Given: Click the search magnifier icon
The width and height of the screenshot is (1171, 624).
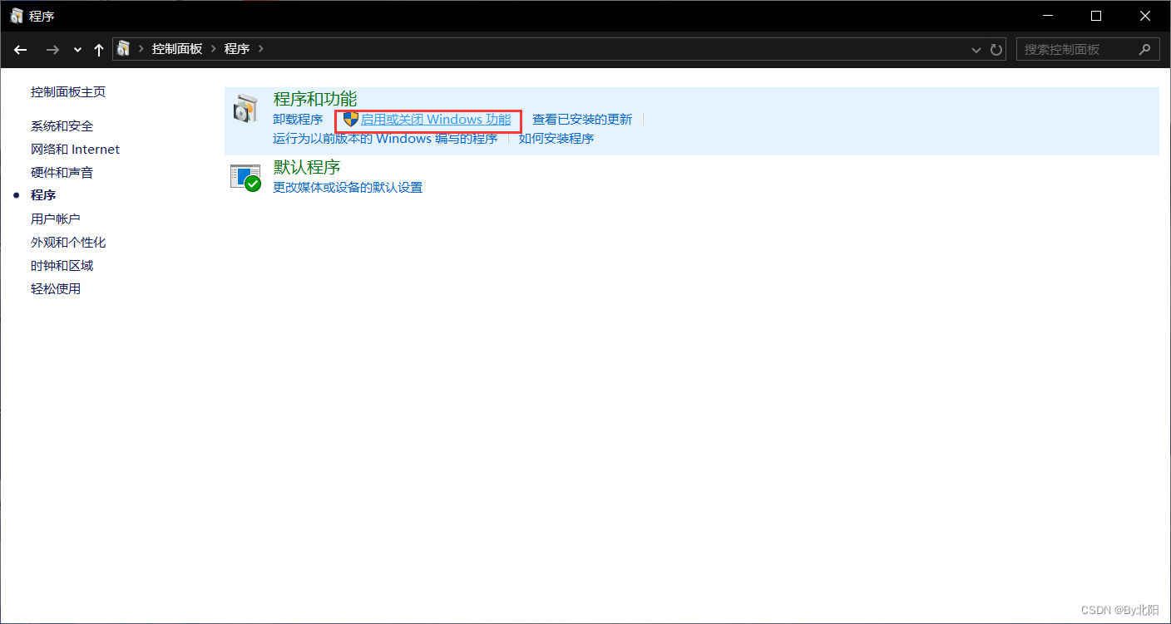Looking at the screenshot, I should (x=1145, y=49).
